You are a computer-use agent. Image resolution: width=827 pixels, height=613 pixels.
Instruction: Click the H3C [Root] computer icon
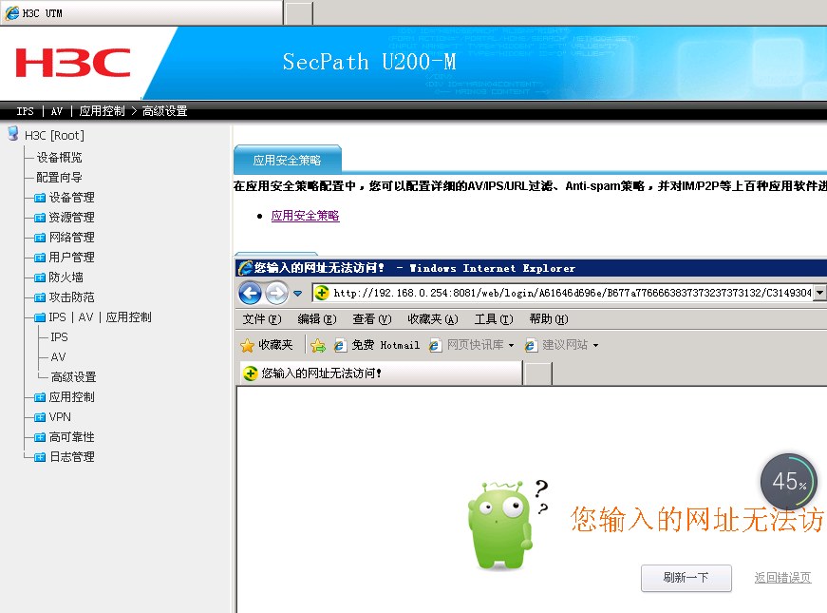coord(13,134)
